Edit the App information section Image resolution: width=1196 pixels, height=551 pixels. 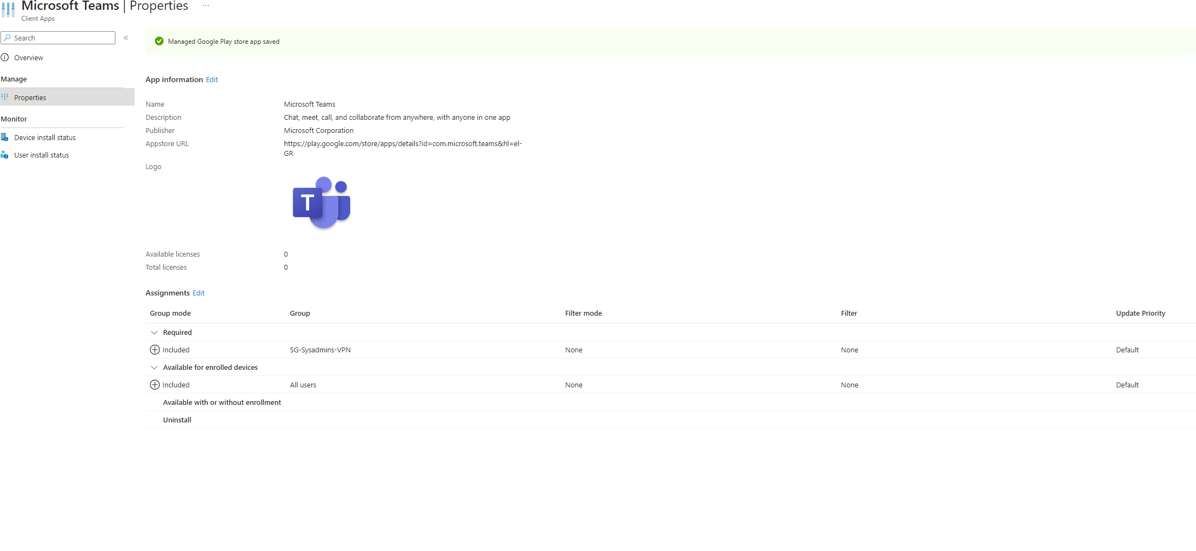212,79
